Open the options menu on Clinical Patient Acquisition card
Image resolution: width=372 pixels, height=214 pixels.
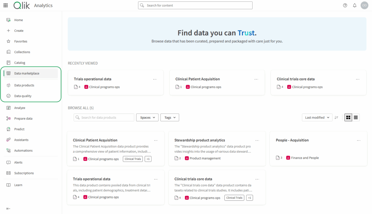pyautogui.click(x=156, y=140)
